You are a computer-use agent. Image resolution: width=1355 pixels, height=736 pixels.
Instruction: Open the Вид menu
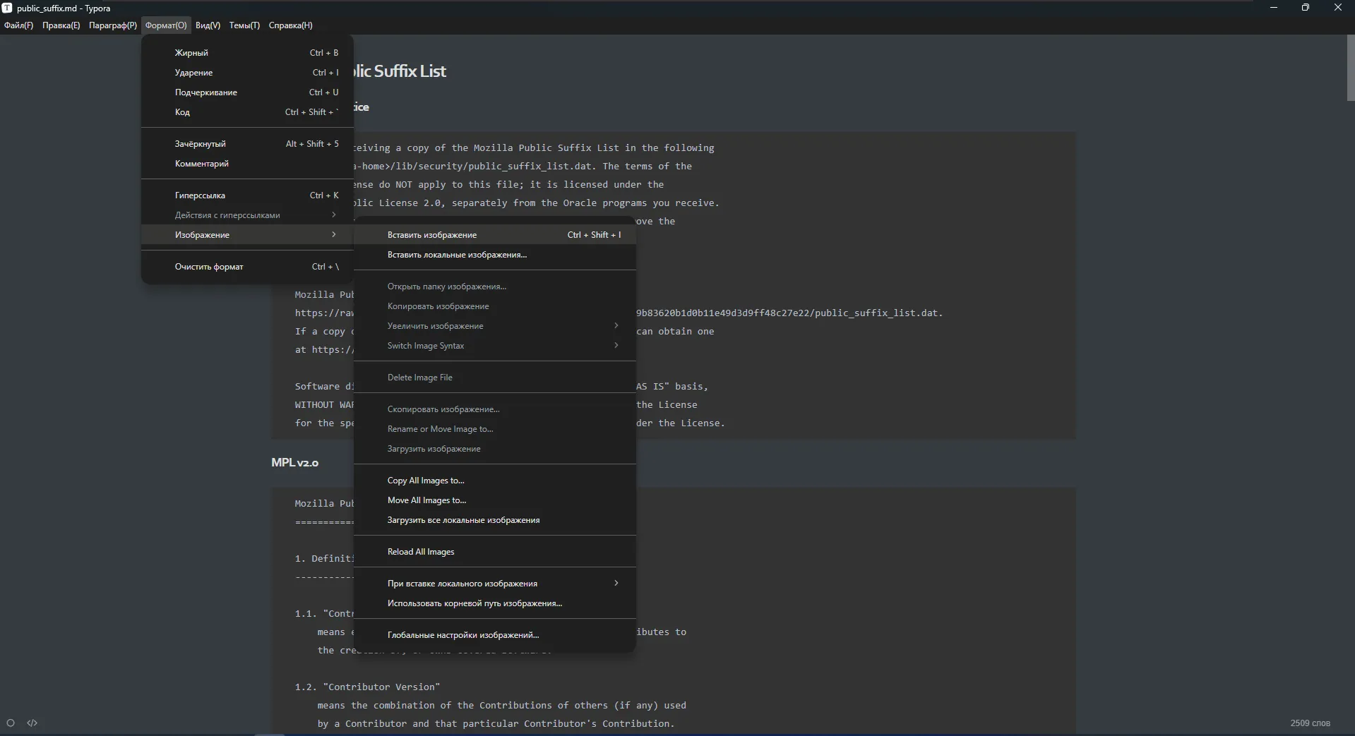pos(208,25)
